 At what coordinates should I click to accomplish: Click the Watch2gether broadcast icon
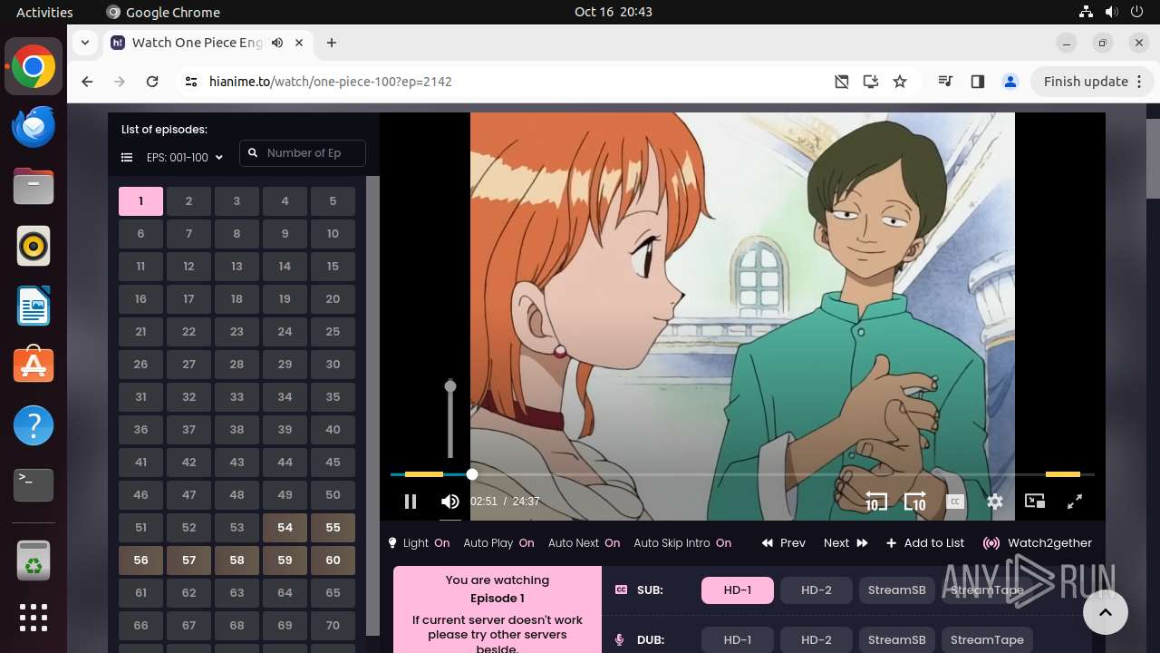[991, 543]
